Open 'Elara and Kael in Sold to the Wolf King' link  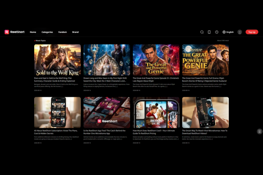click(54, 80)
